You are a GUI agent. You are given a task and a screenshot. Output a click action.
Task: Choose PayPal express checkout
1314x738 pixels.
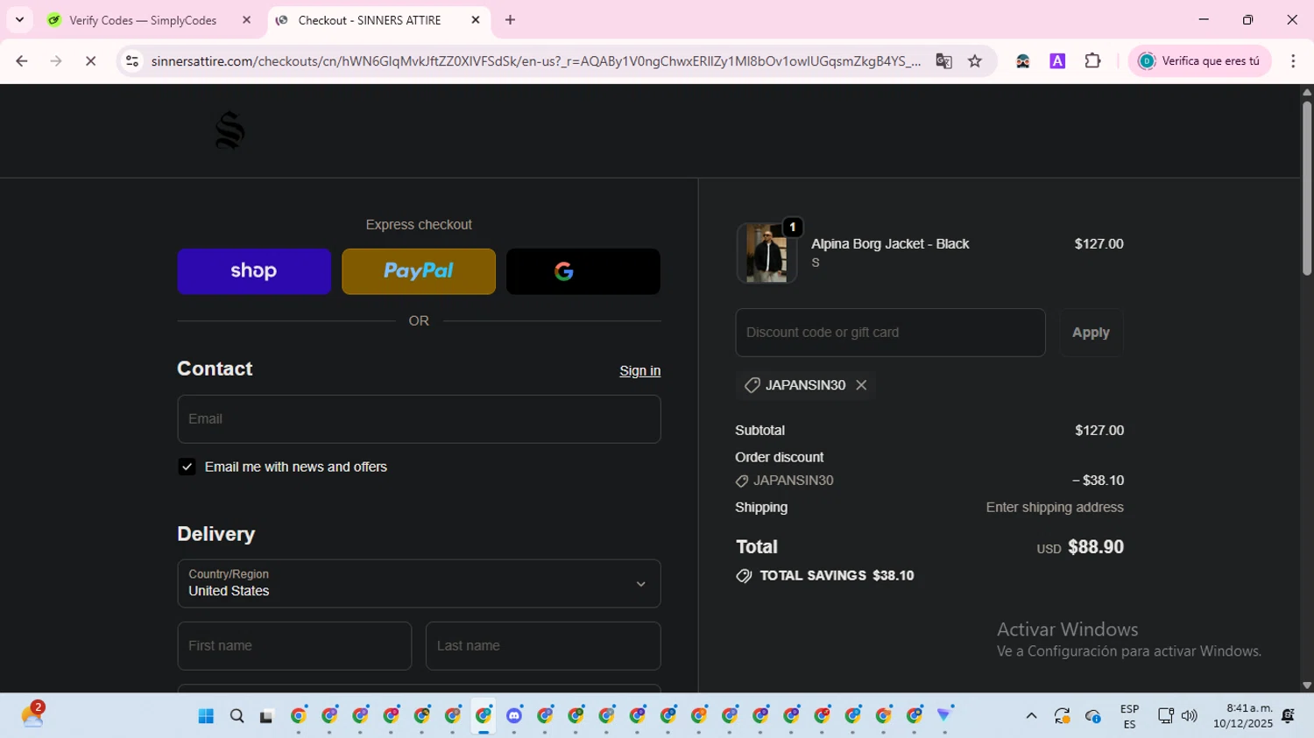419,271
